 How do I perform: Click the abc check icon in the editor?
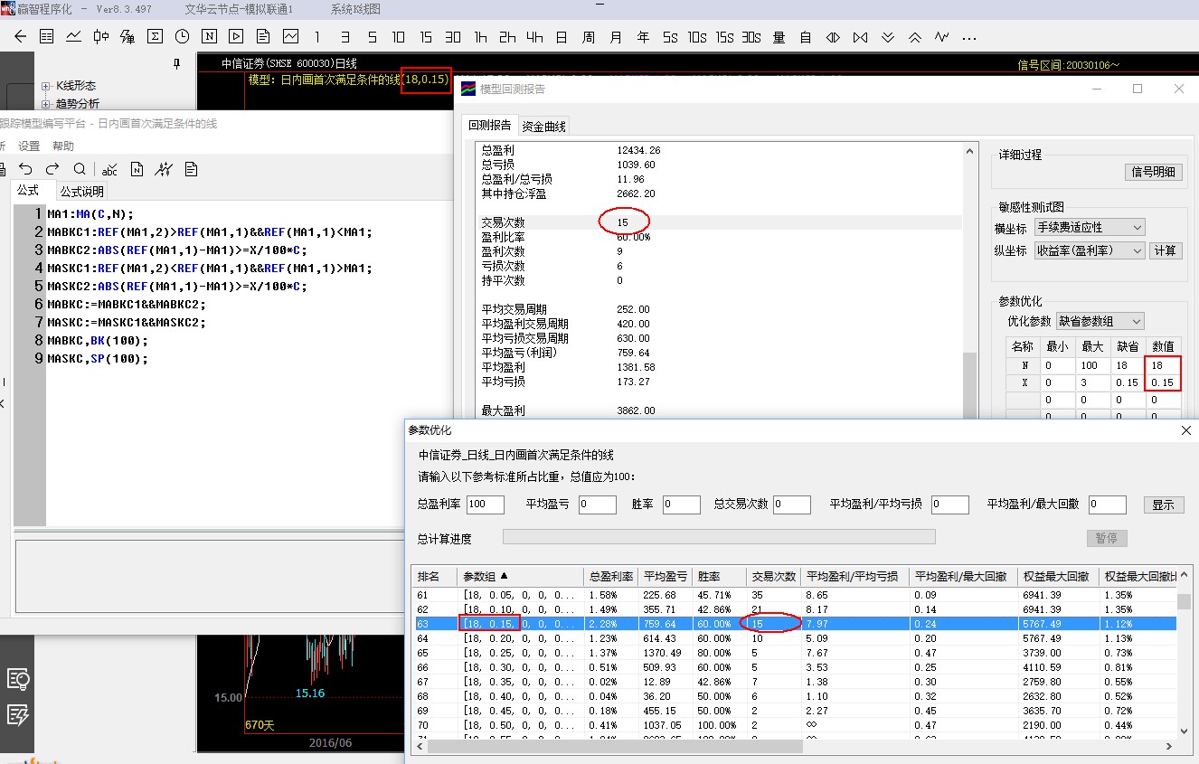coord(109,169)
